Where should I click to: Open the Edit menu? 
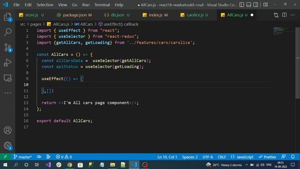(x=28, y=5)
